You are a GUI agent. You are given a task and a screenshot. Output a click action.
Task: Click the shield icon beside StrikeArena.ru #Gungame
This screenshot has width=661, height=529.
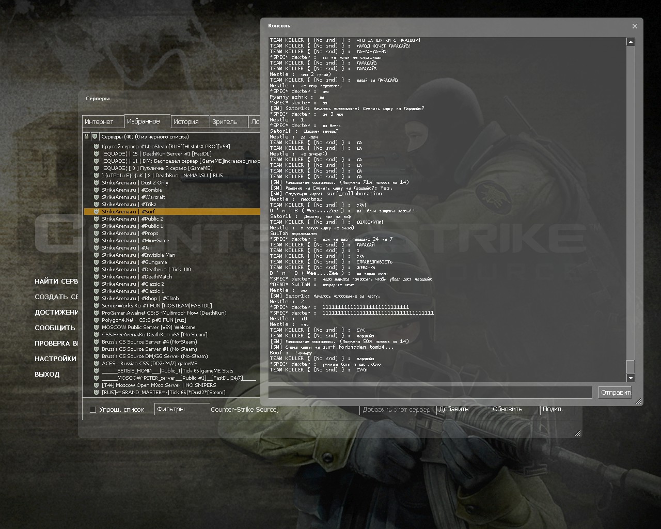pos(96,262)
